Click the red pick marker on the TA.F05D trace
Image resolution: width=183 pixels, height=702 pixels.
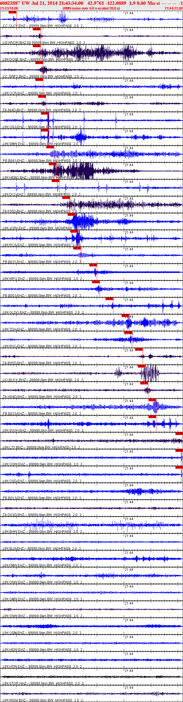pos(66,198)
